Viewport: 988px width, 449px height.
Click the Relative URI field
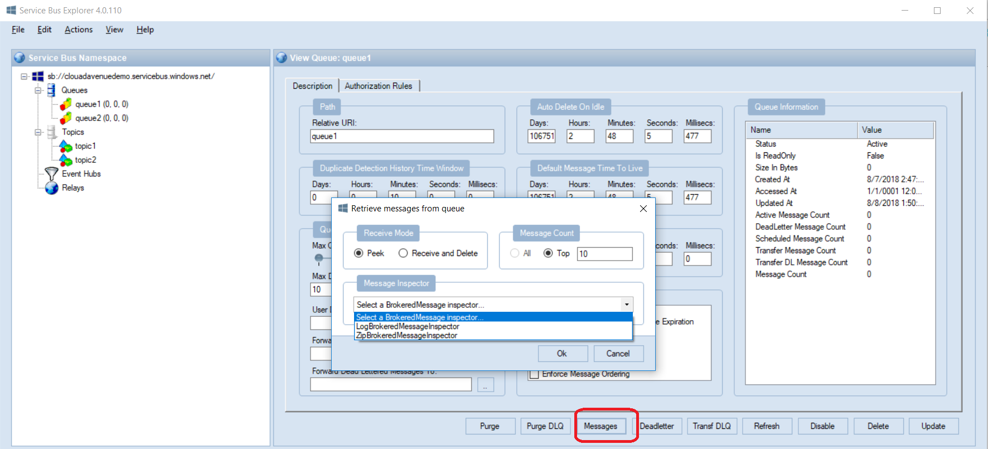pos(402,136)
